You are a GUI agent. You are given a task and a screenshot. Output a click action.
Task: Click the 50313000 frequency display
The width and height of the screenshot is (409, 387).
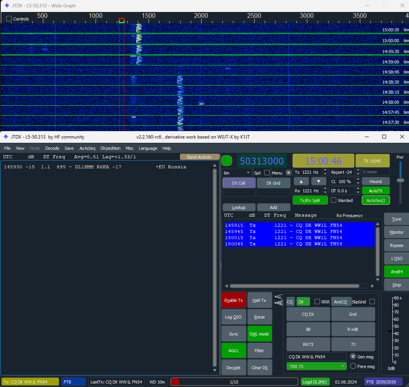tap(262, 161)
